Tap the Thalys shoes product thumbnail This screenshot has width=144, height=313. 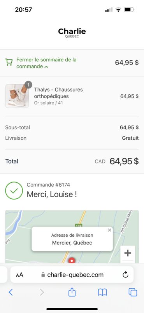click(x=17, y=96)
